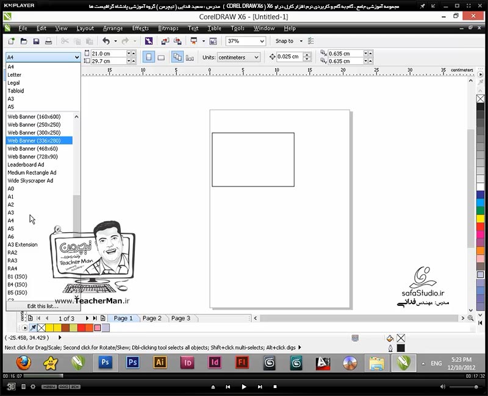This screenshot has height=396, width=488.
Task: Switch to Page 2 tab
Action: point(152,318)
